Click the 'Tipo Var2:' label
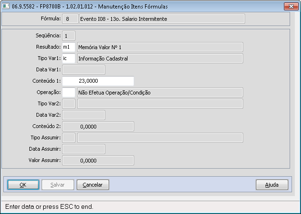The width and height of the screenshot is (301, 214). (49, 103)
